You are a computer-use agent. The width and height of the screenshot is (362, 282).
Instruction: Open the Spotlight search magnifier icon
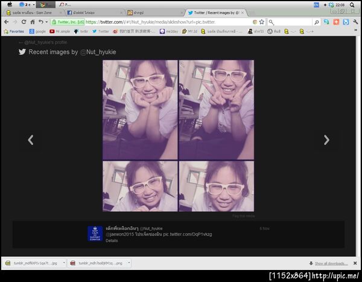coord(352,5)
